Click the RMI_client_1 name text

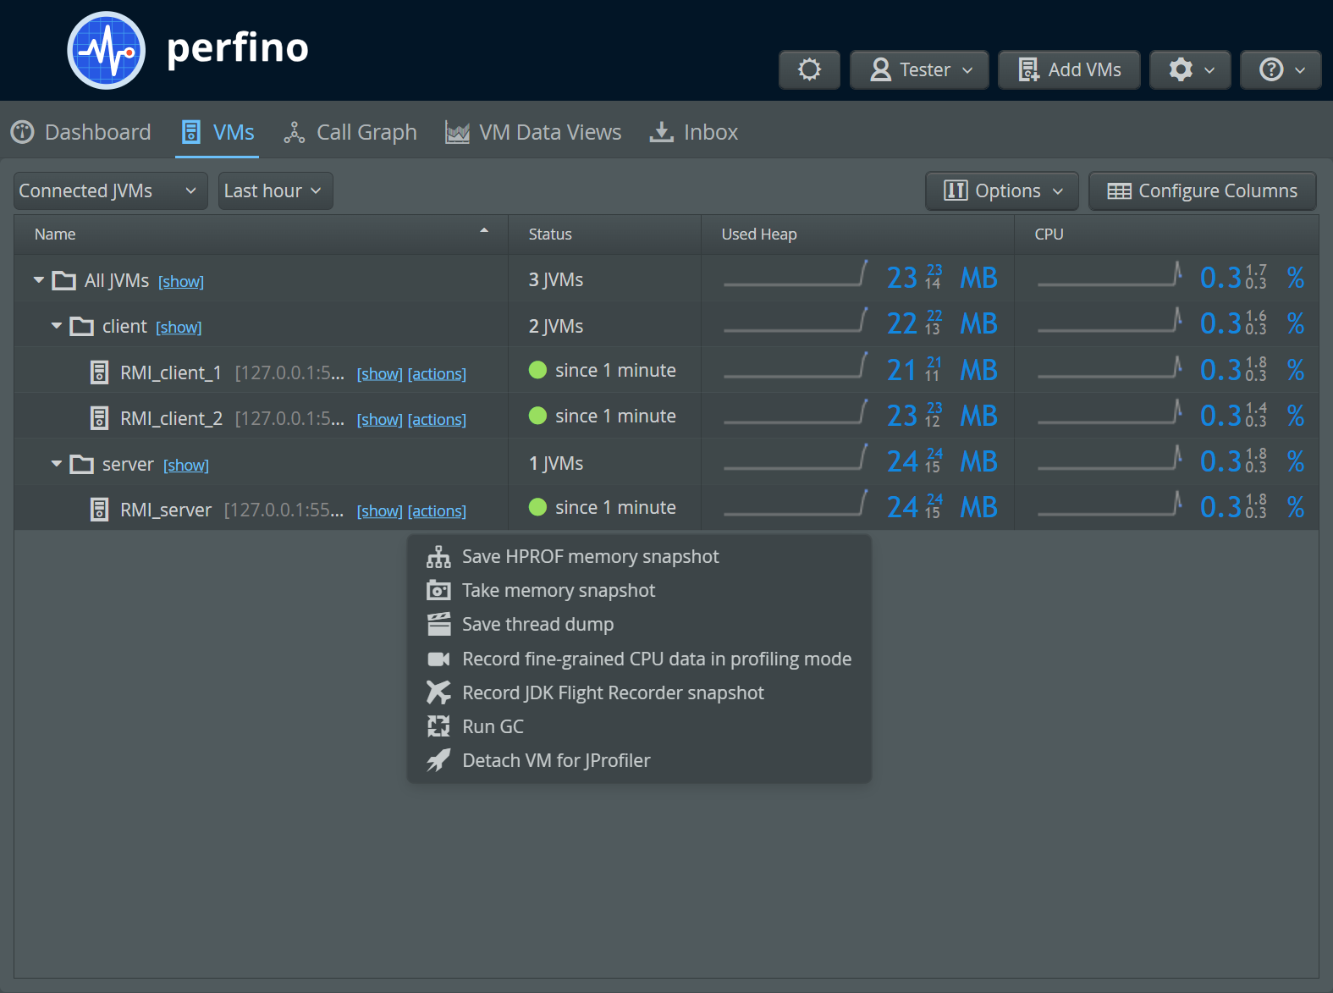point(171,373)
